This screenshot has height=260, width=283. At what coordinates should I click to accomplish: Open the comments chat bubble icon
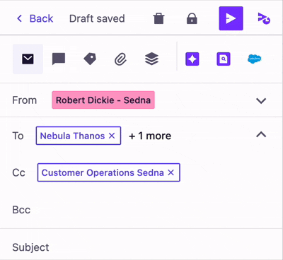(59, 59)
